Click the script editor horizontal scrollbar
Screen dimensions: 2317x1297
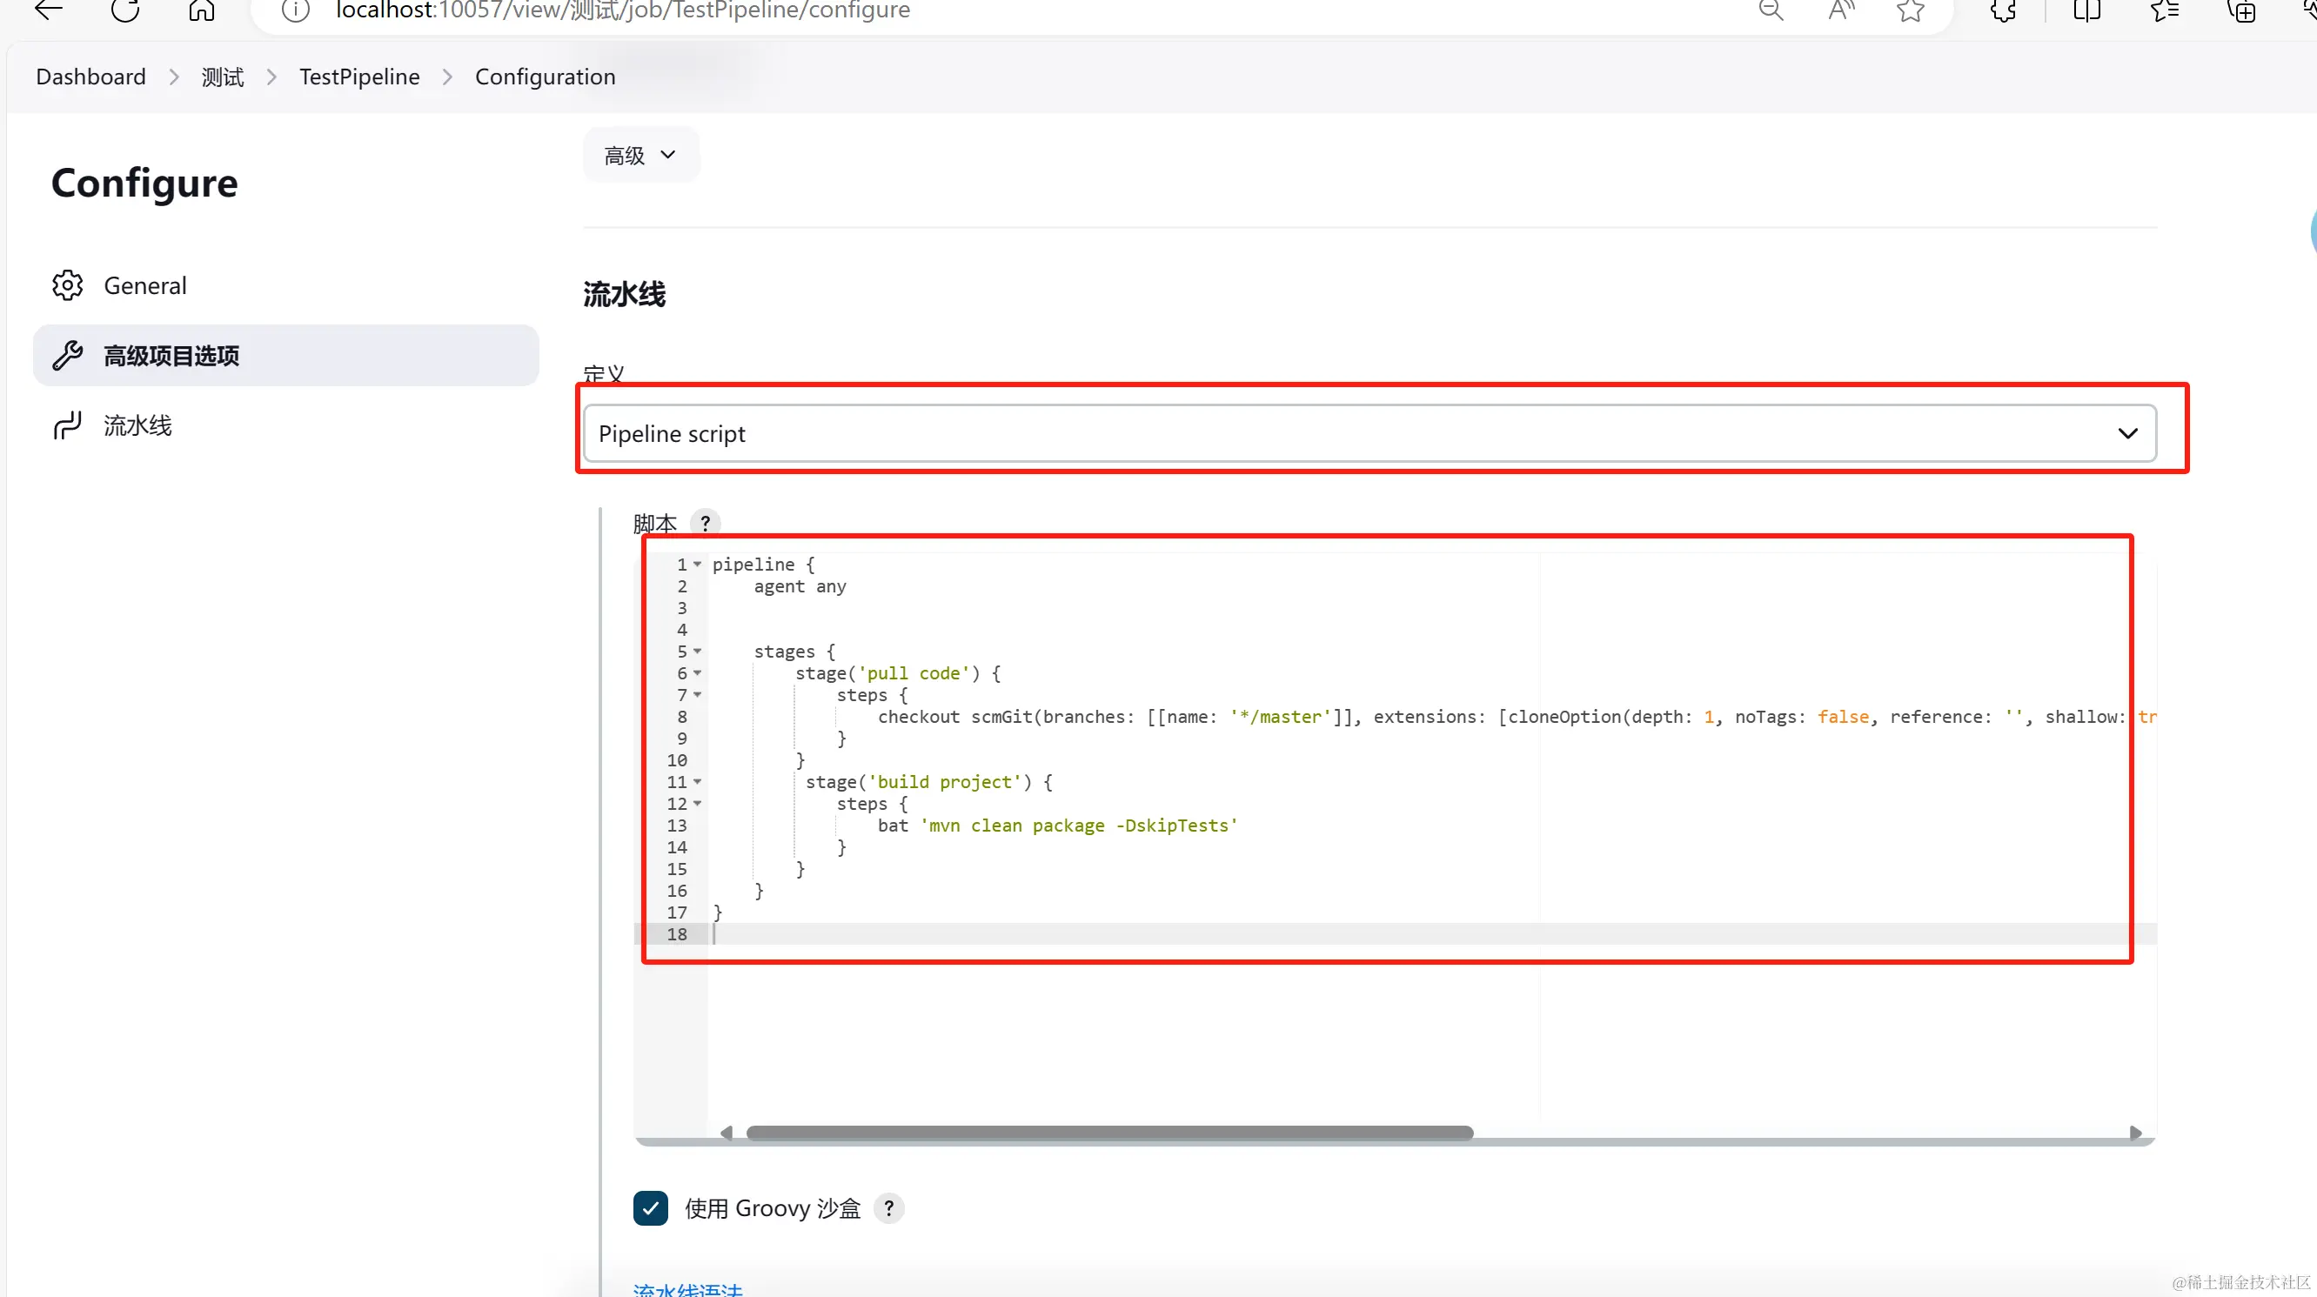click(1109, 1133)
